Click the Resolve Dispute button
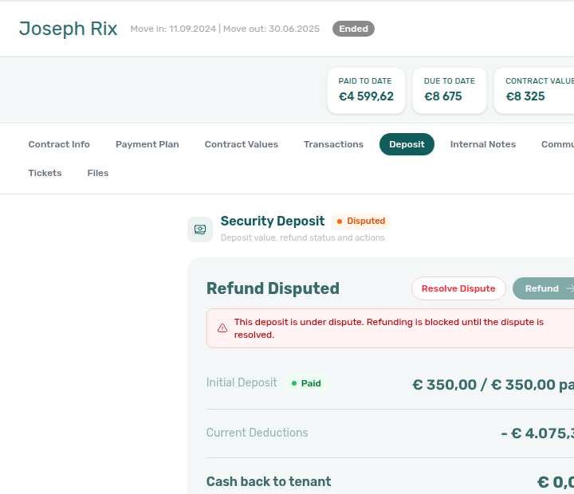Viewport: 574px width, 494px height. coord(458,288)
